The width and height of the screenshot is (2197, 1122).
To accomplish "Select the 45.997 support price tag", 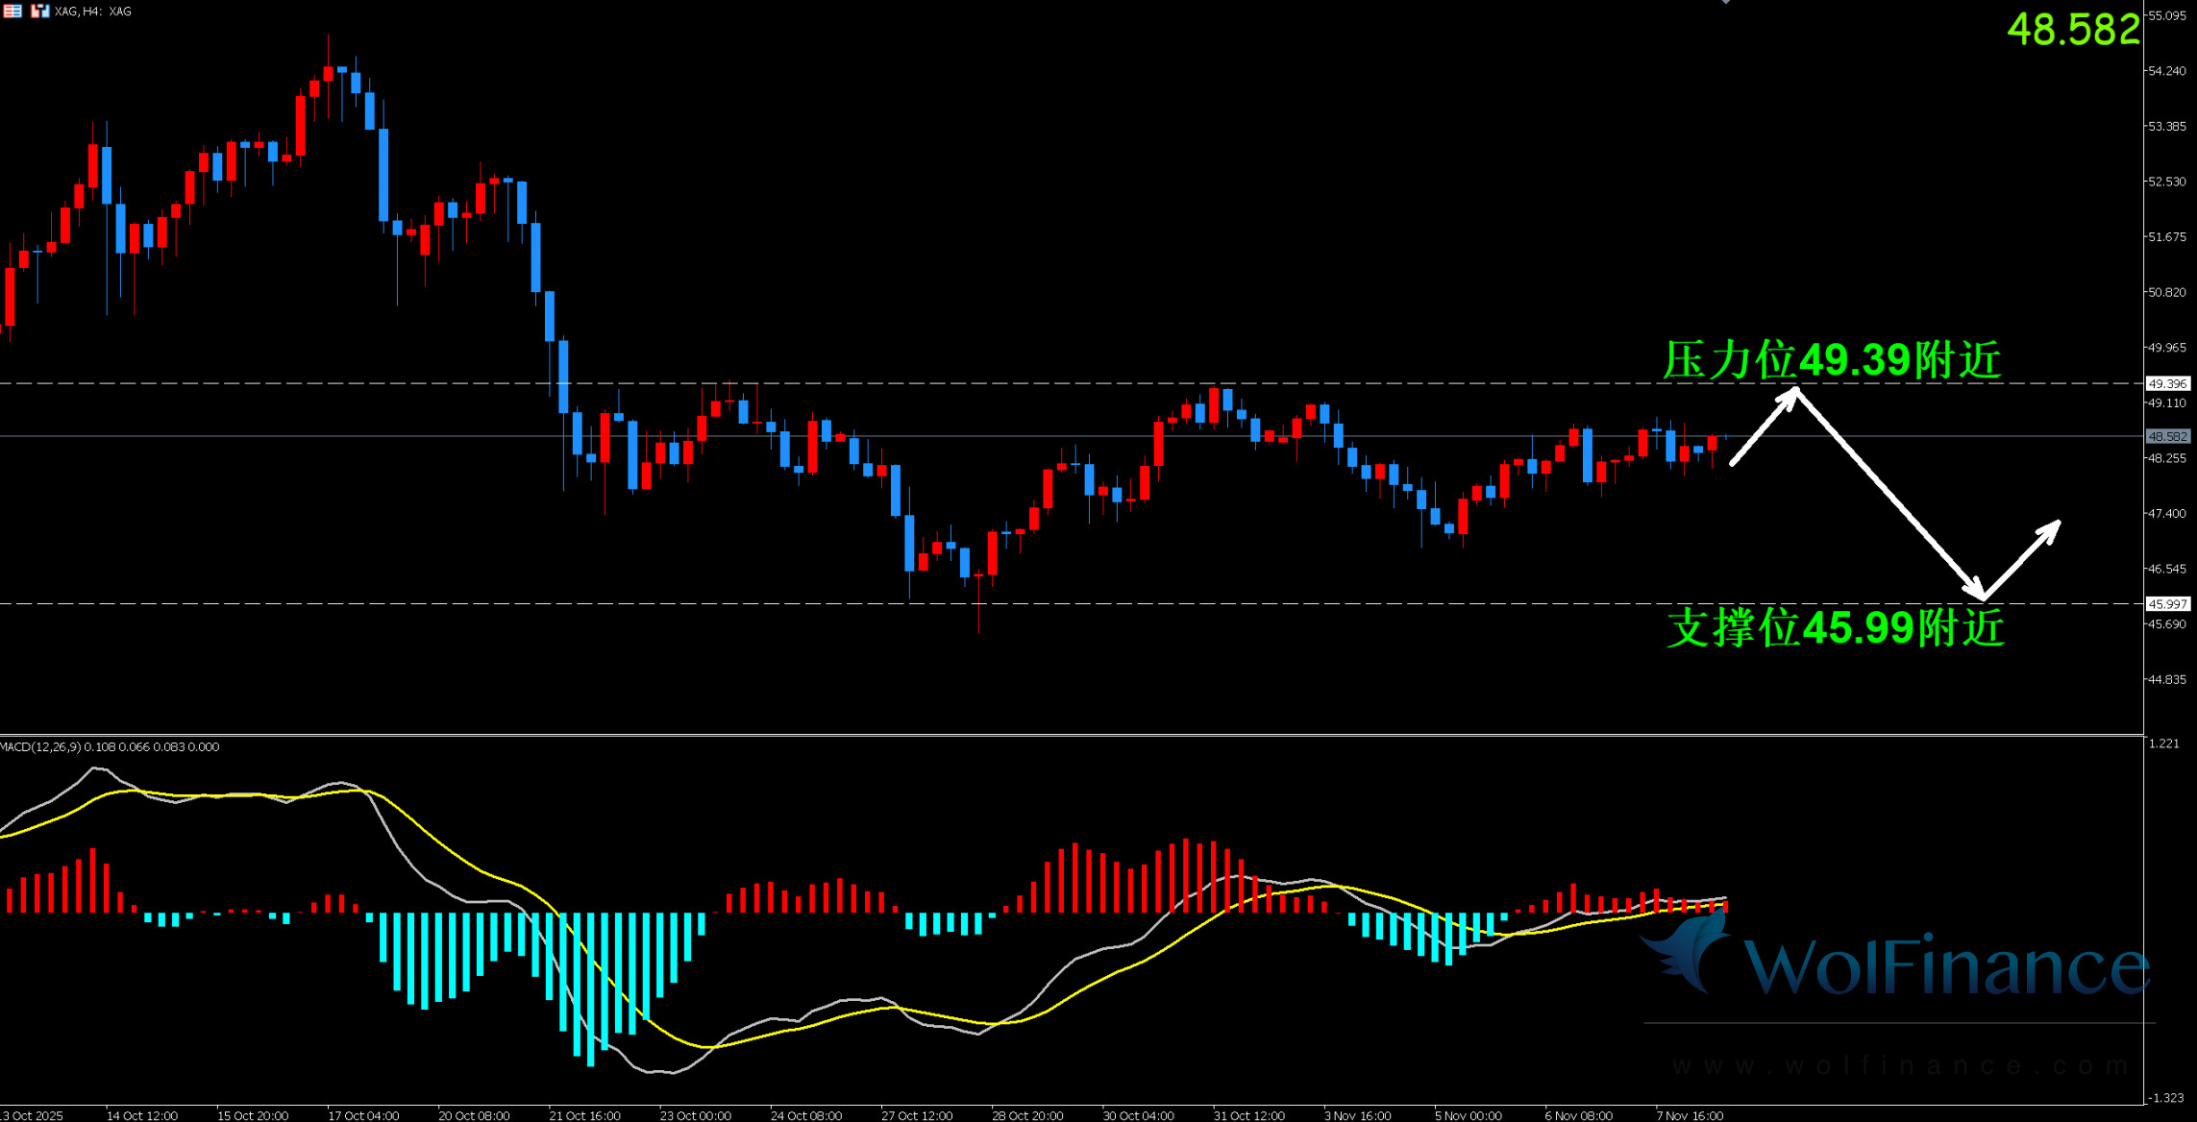I will tap(2167, 604).
